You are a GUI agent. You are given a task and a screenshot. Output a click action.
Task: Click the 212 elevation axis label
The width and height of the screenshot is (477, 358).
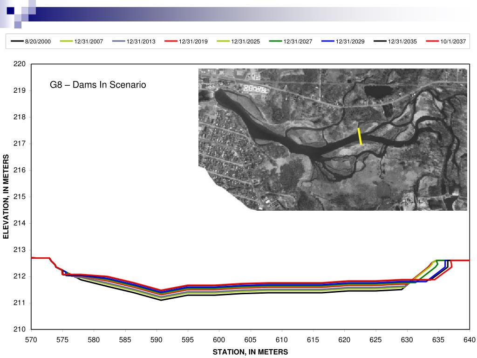(20, 276)
